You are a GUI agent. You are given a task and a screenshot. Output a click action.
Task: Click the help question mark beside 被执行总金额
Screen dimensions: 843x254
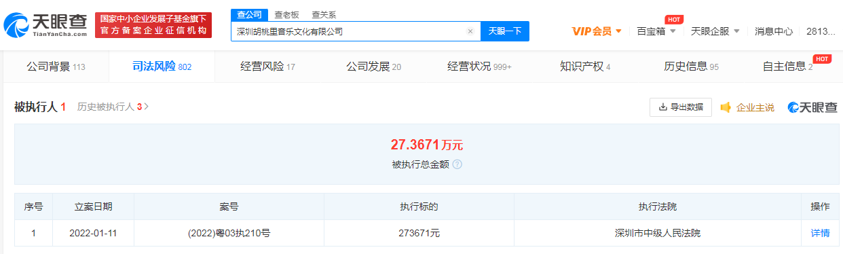[457, 164]
